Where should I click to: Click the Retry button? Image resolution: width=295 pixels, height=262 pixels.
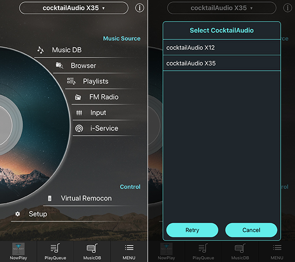click(192, 230)
